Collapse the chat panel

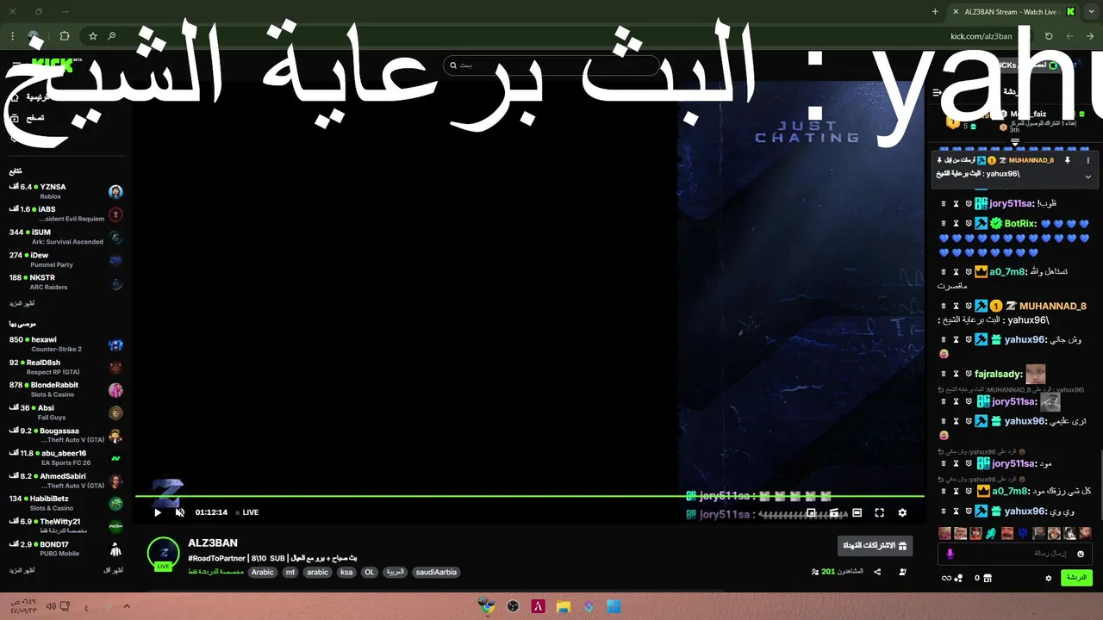click(x=938, y=92)
